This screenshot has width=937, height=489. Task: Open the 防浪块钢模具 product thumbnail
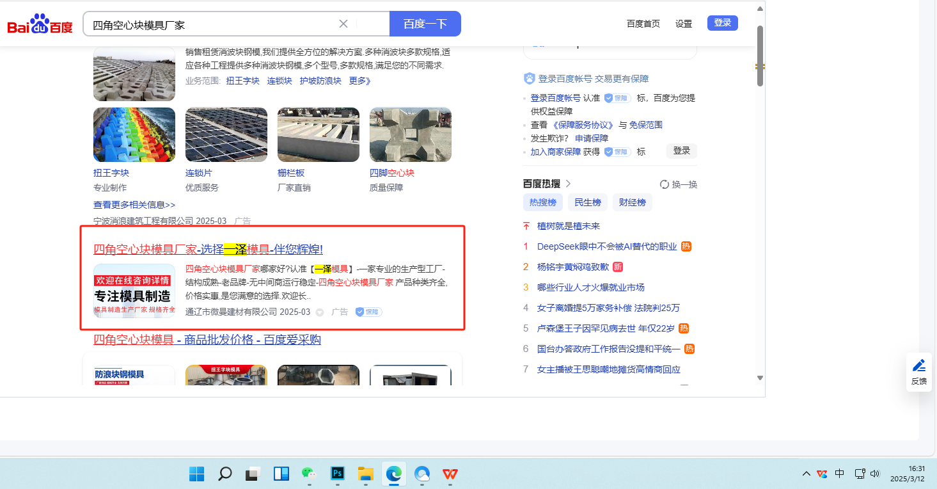coord(134,375)
